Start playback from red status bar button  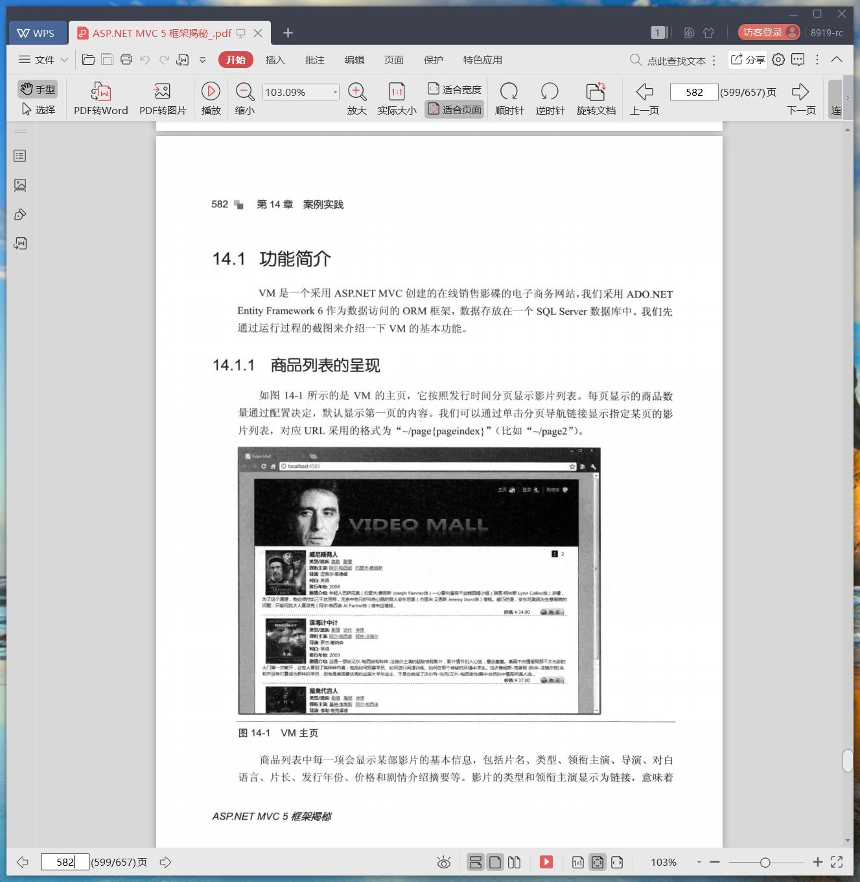point(546,862)
